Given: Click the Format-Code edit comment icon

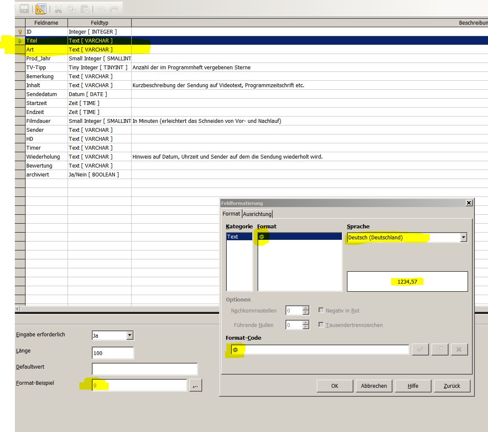Looking at the screenshot, I should (440, 350).
